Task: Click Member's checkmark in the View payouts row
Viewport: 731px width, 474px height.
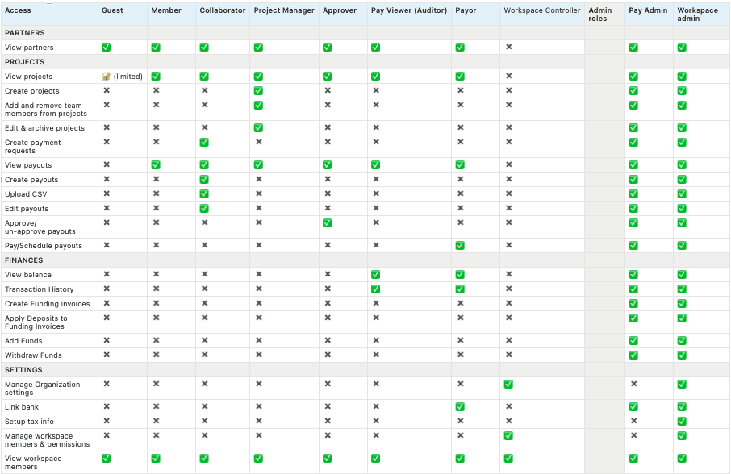Action: 155,164
